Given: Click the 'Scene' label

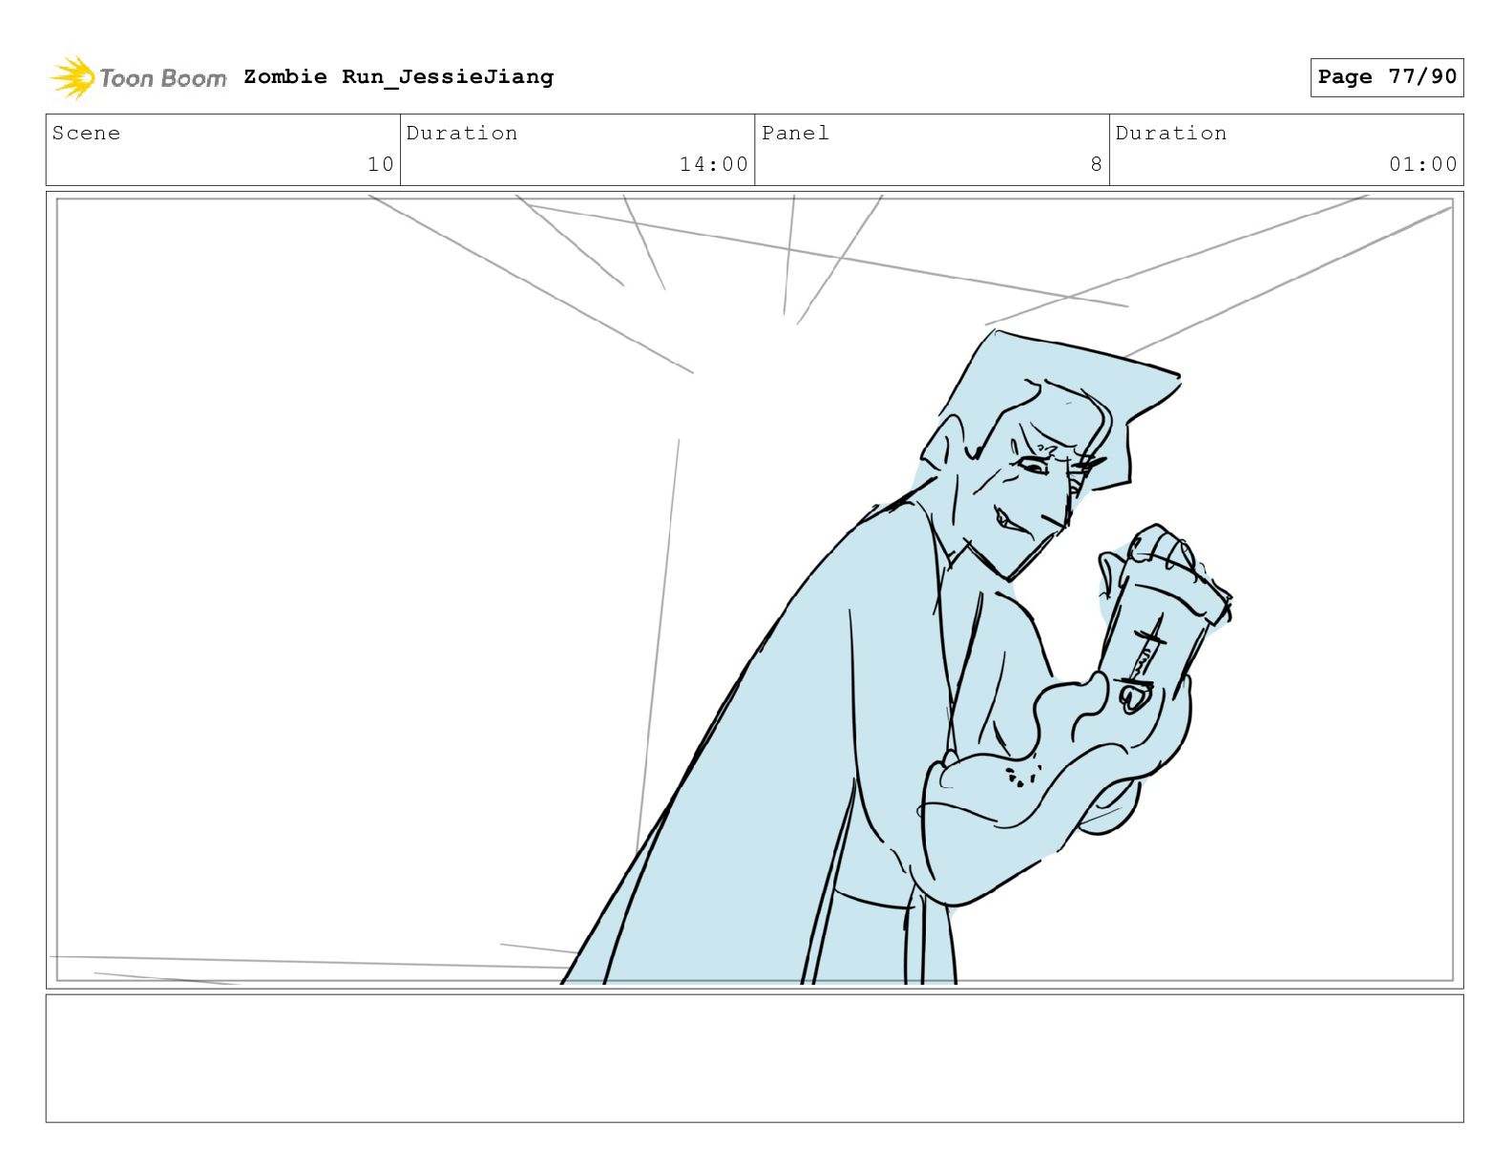Looking at the screenshot, I should point(86,133).
